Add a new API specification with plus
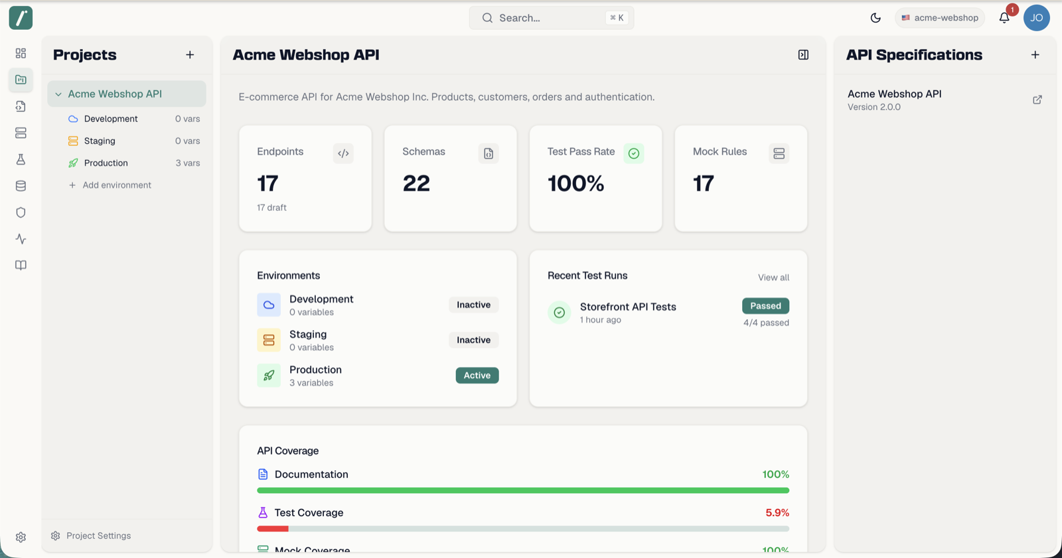 point(1035,55)
